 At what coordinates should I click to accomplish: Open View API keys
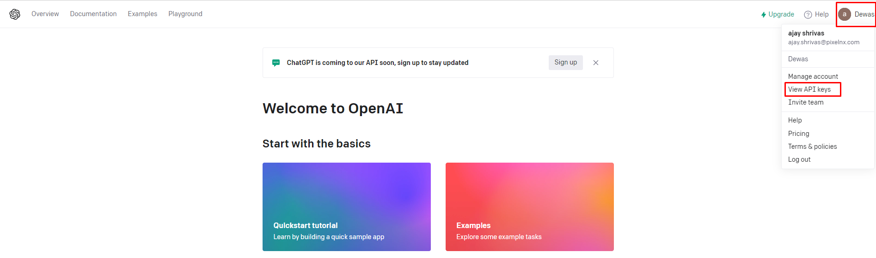point(809,89)
